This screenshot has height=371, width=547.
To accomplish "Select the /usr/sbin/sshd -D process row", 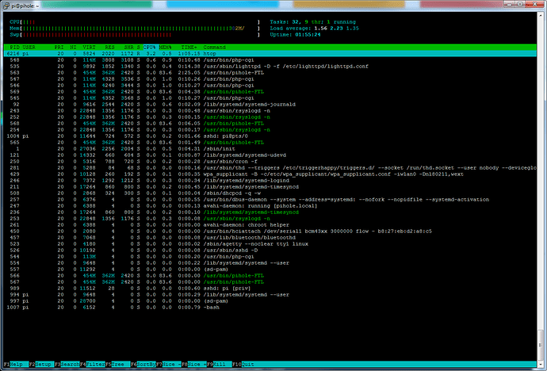I will [x=270, y=251].
